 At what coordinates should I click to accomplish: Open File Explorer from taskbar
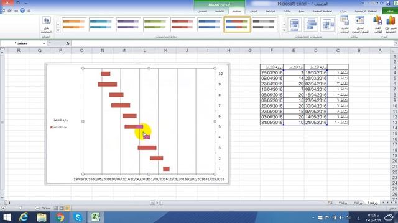pos(42,217)
